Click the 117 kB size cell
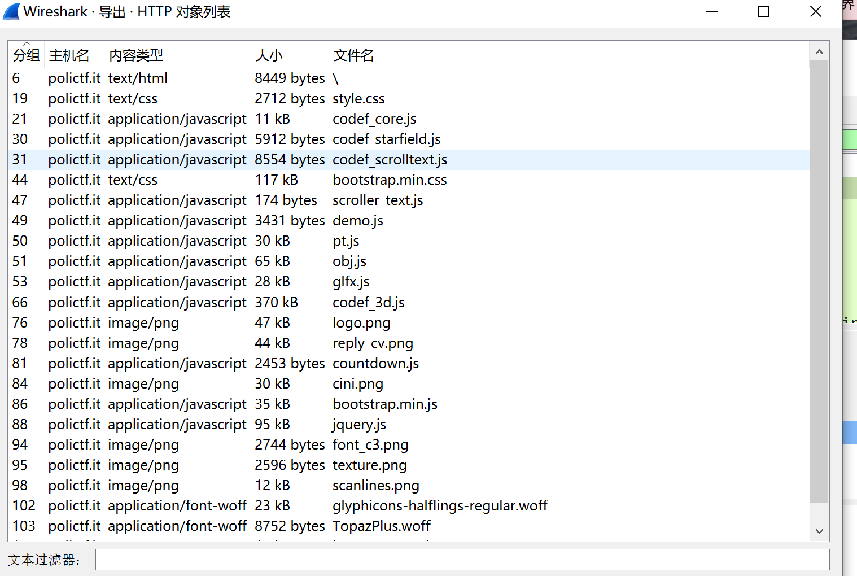The height and width of the screenshot is (576, 857). pyautogui.click(x=276, y=180)
